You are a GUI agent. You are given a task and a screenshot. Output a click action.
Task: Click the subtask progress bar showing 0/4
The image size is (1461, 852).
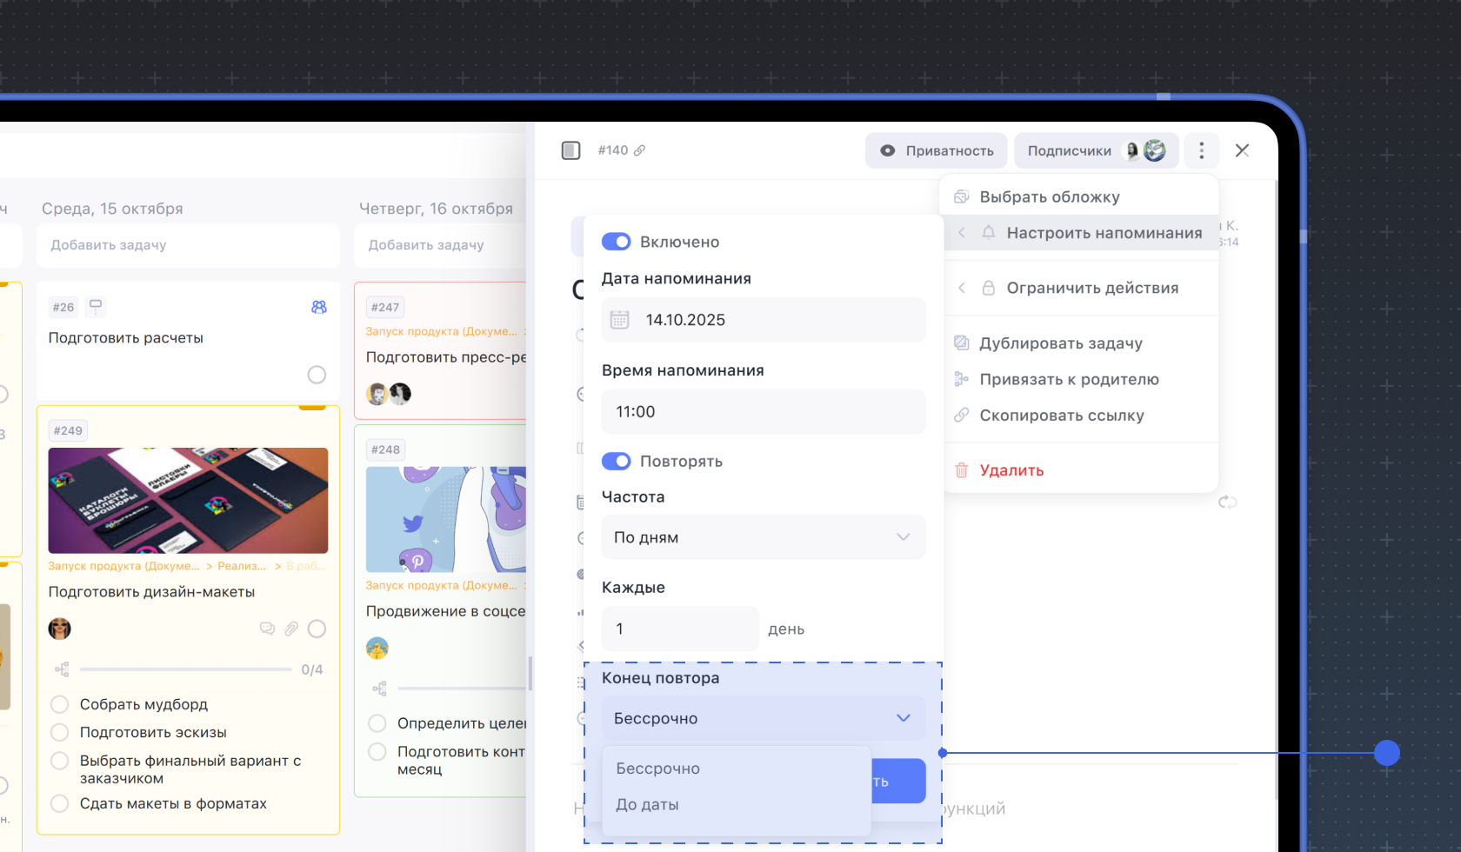coord(185,669)
